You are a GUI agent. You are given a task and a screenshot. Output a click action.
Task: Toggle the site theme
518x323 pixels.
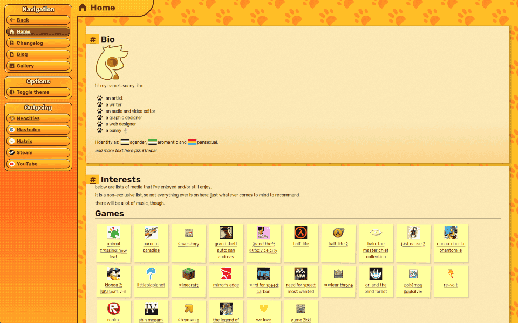[38, 92]
